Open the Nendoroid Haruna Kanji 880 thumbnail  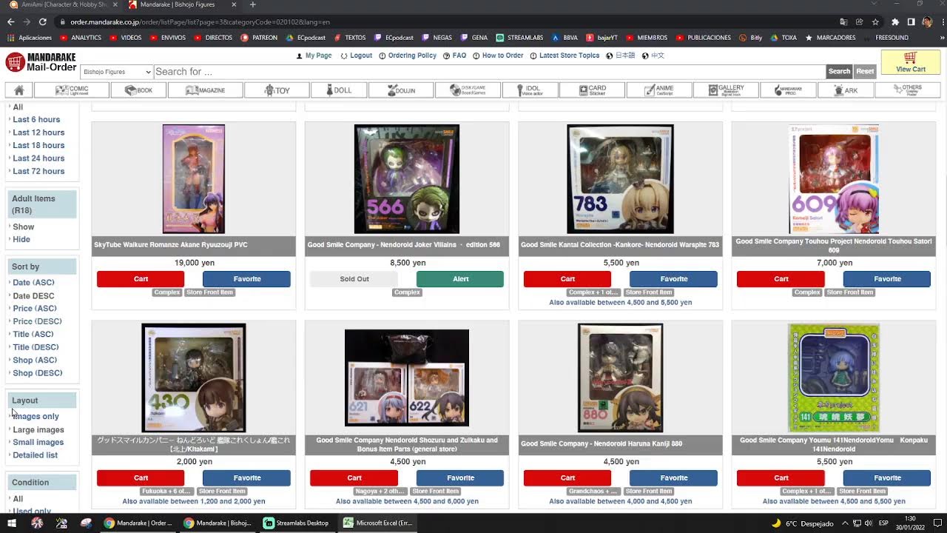tap(620, 378)
